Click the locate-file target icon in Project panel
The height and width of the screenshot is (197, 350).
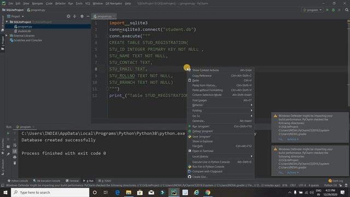point(68,16)
